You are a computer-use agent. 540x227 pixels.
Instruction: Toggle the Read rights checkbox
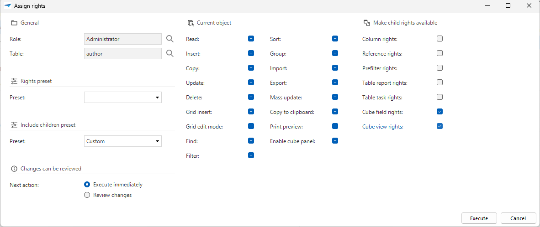click(x=251, y=39)
